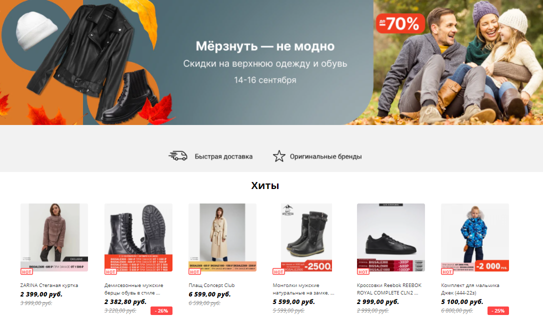Click the Оригинальные бренды label
543x336 pixels.
[x=326, y=156]
